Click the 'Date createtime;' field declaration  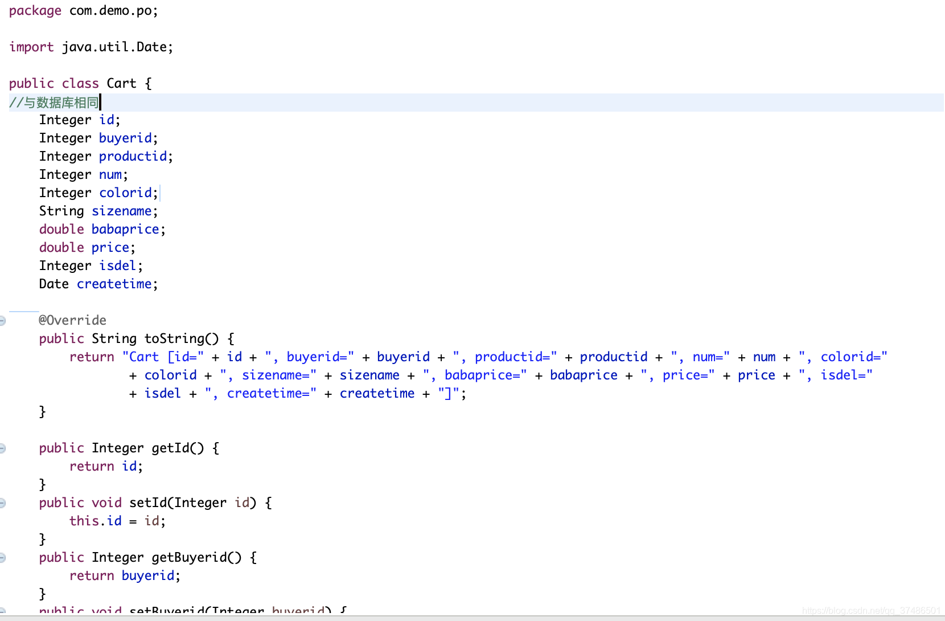(98, 284)
